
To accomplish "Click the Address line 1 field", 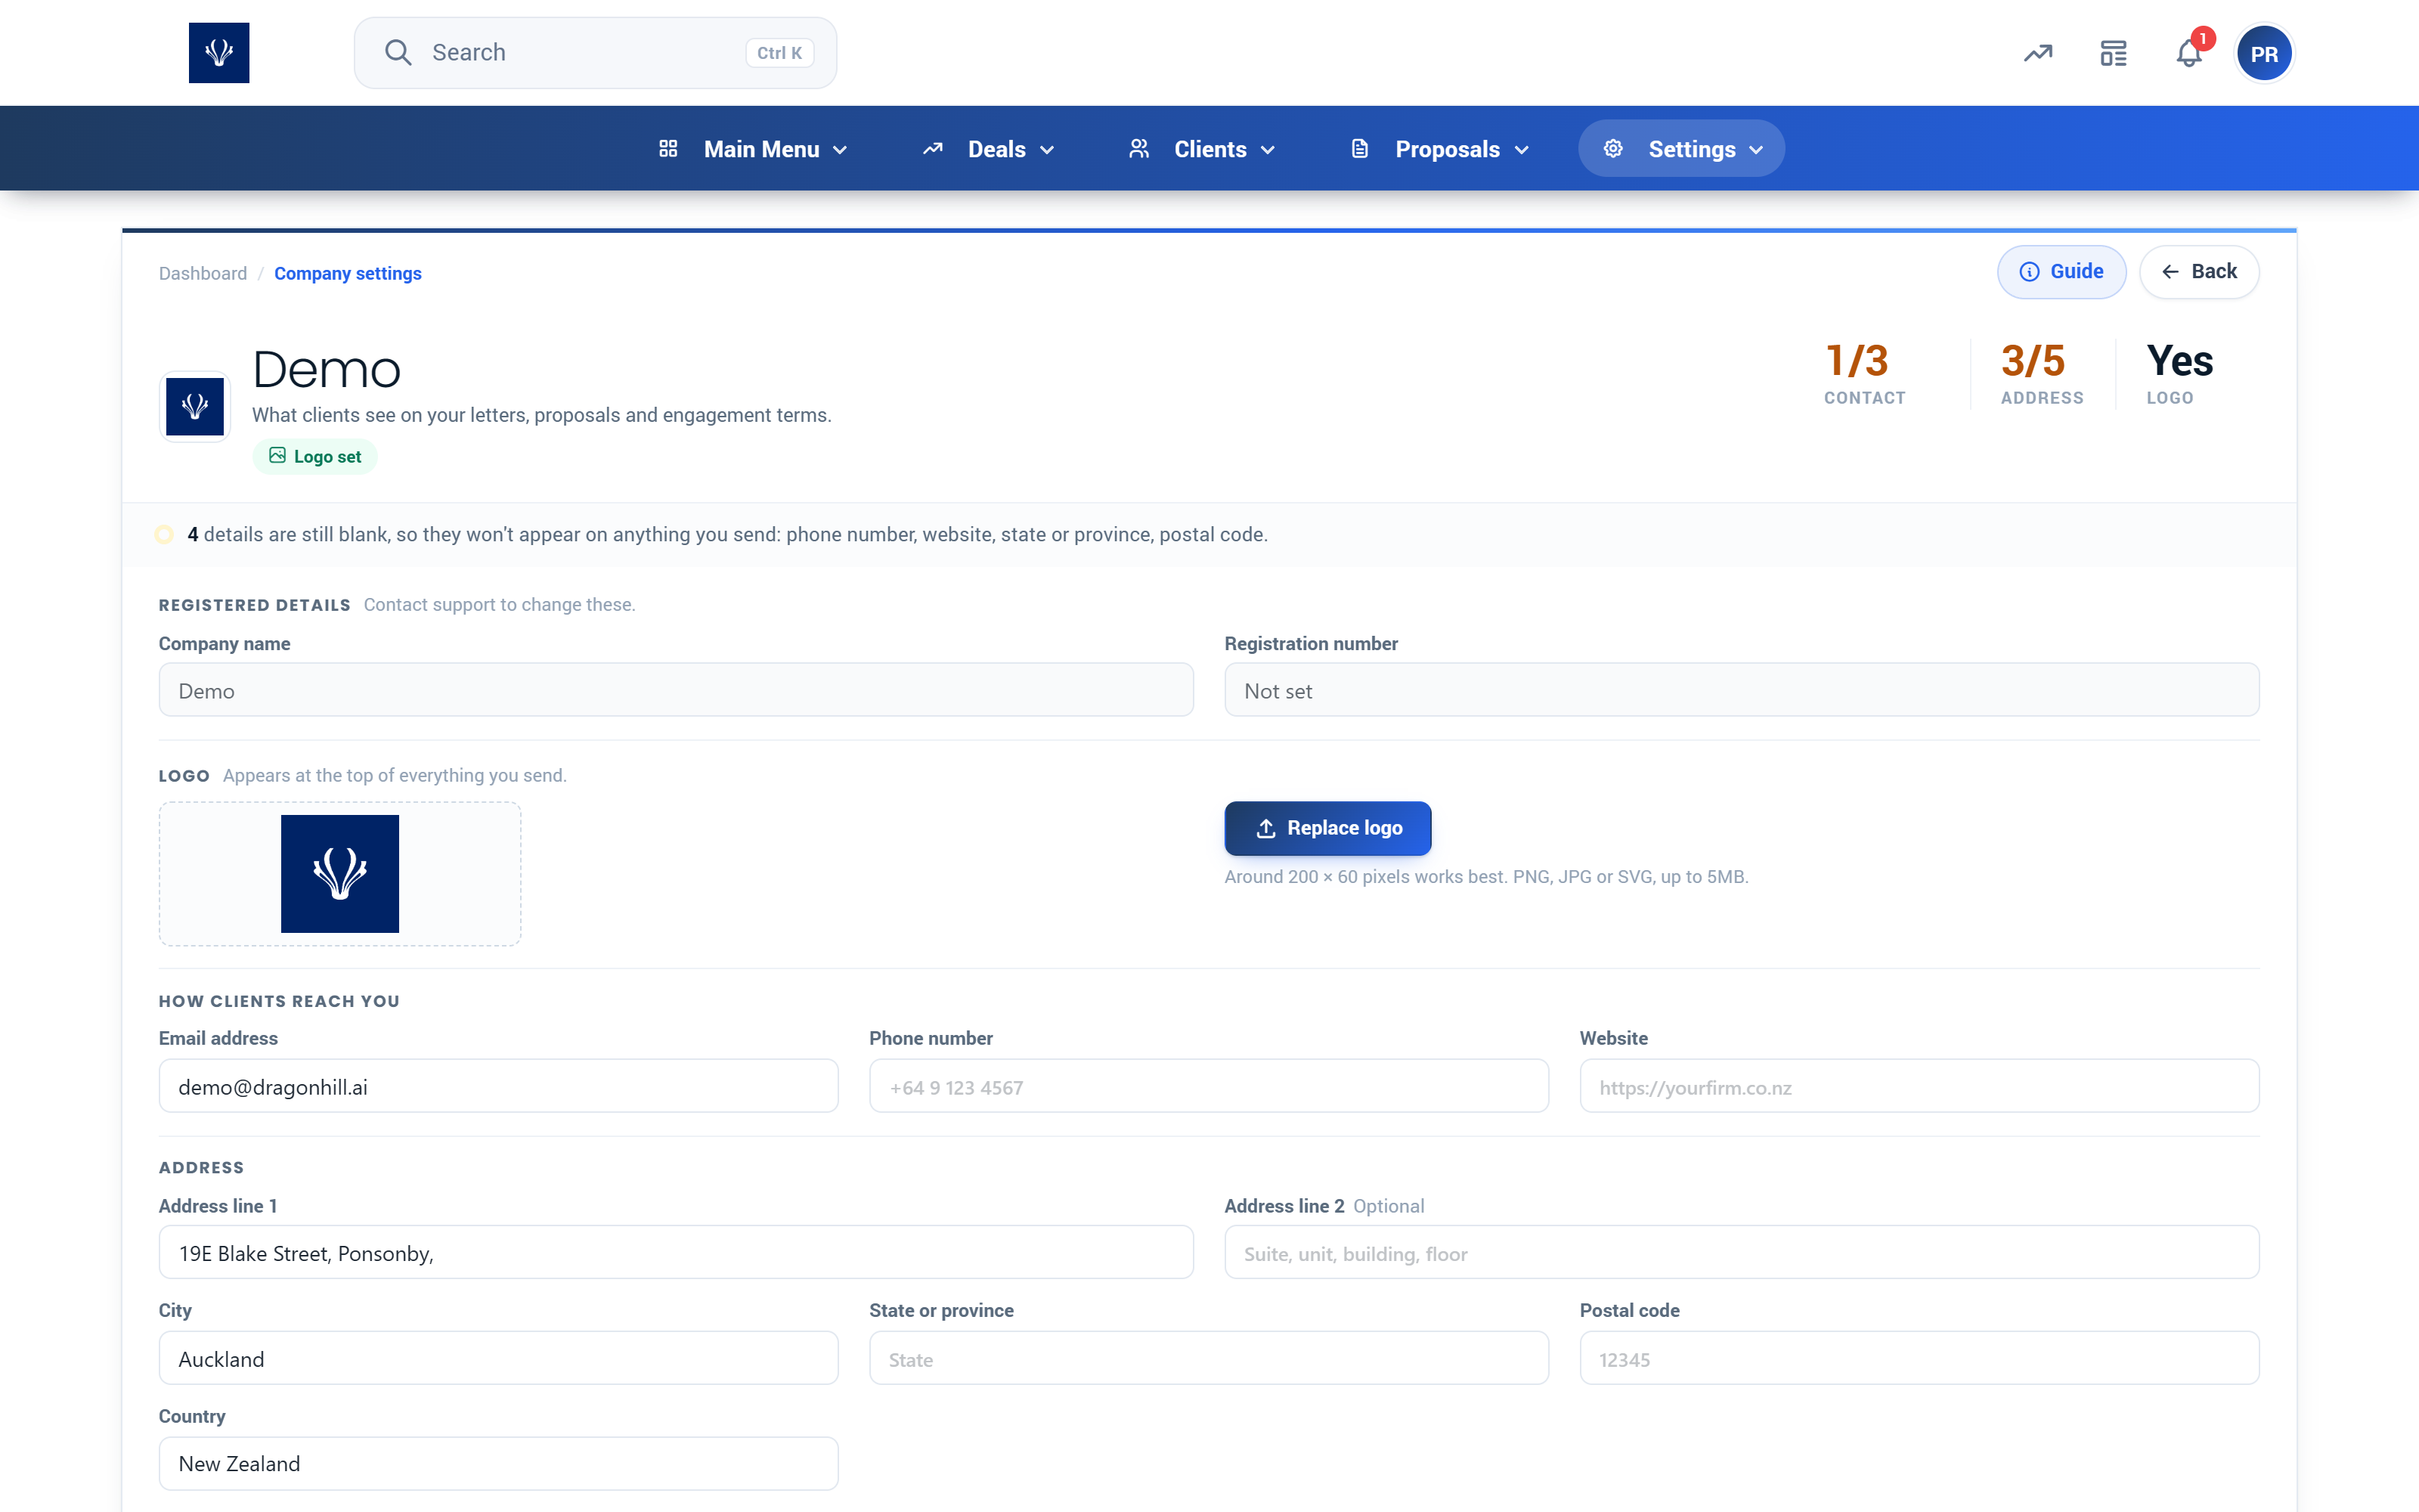I will [x=676, y=1252].
